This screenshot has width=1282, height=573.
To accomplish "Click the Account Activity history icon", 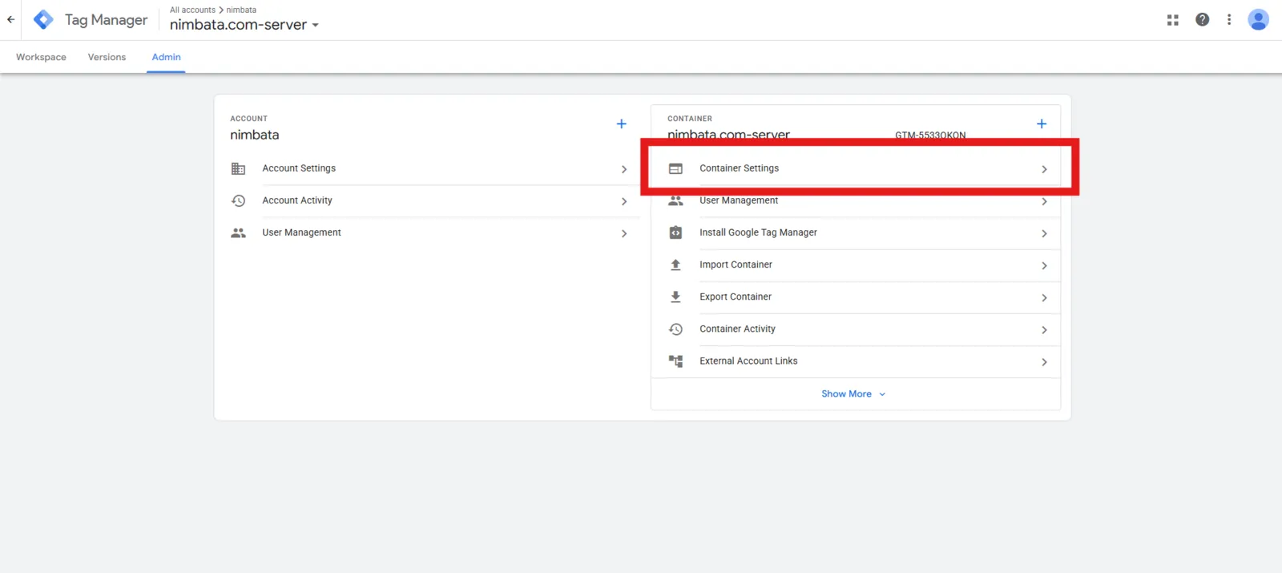I will click(x=238, y=200).
